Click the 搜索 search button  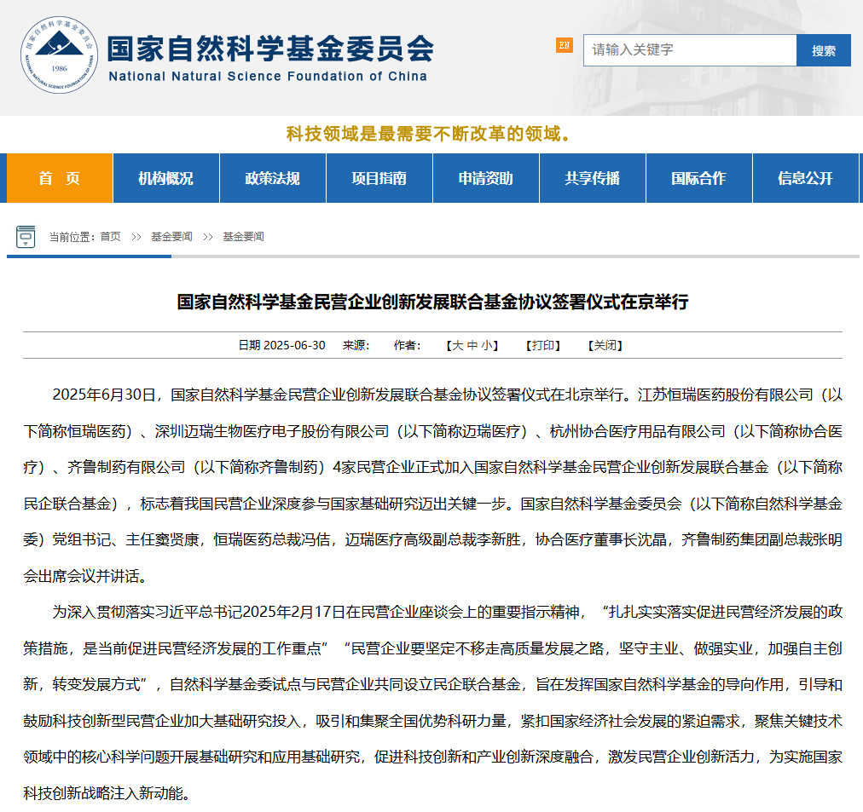pyautogui.click(x=824, y=50)
